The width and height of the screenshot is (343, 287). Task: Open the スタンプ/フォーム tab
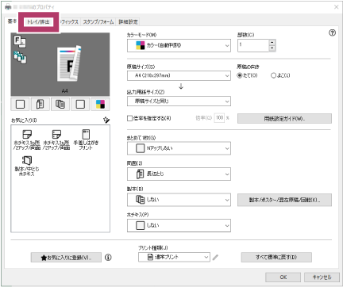tap(98, 22)
